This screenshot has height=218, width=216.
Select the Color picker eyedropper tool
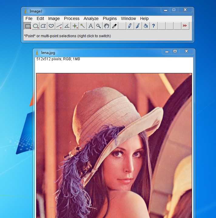tap(114, 26)
